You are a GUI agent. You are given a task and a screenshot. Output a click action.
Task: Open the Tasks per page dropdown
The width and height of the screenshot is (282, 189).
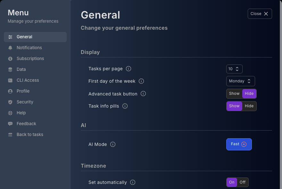(x=234, y=69)
